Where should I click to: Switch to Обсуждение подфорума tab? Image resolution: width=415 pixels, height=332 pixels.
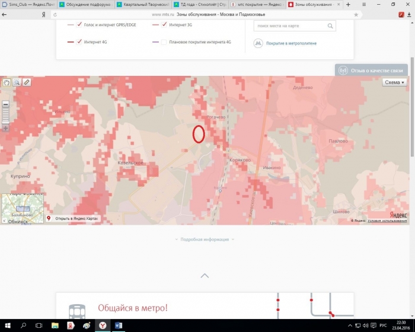click(x=86, y=5)
